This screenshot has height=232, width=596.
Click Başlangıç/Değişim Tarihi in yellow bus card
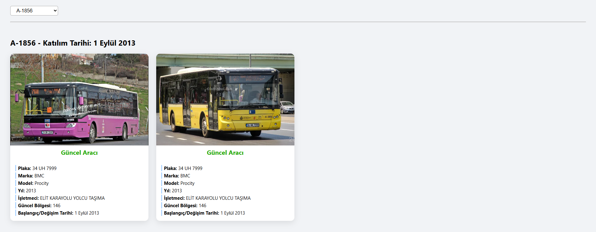tap(204, 213)
